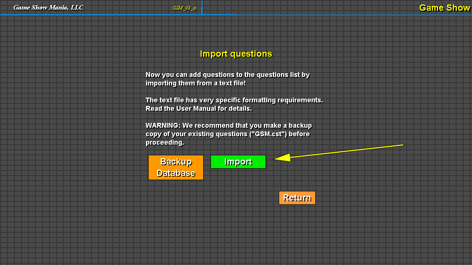Click the orange Return button
The image size is (472, 265).
[297, 198]
